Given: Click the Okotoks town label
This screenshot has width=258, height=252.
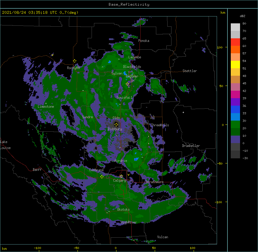Looking at the screenshot, I should click(123, 210).
